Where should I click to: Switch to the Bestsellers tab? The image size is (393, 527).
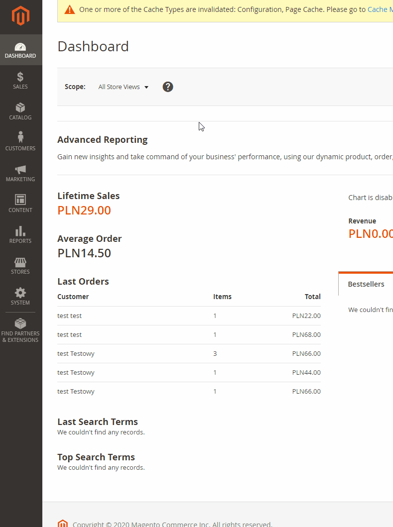pyautogui.click(x=366, y=284)
